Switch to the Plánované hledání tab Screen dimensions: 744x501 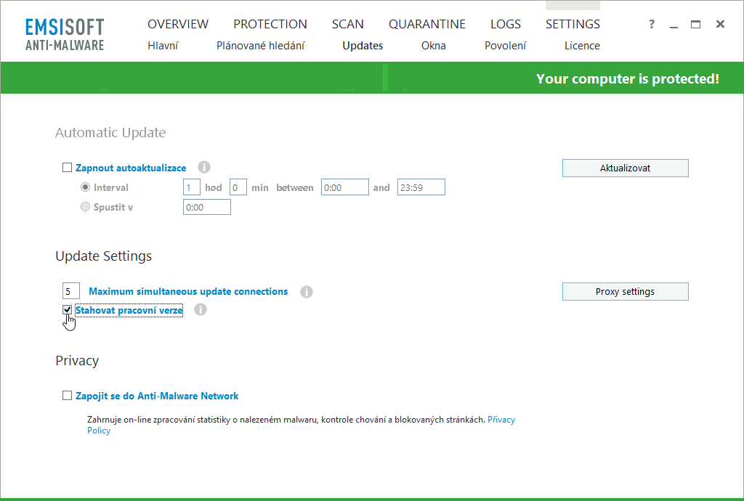click(261, 46)
